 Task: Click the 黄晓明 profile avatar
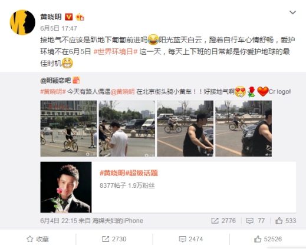[x=22, y=22]
